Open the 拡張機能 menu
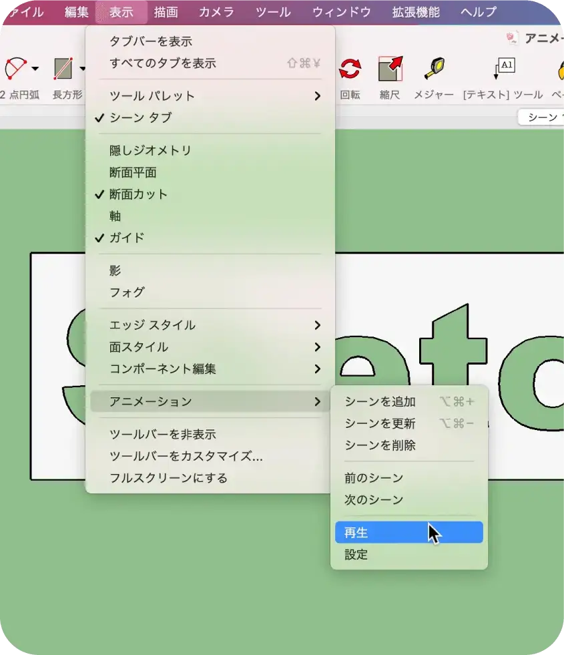This screenshot has height=655, width=564. click(x=416, y=12)
